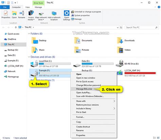161x140 pixels.
Task: Select the Videos folder icon
Action: (x=120, y=50)
